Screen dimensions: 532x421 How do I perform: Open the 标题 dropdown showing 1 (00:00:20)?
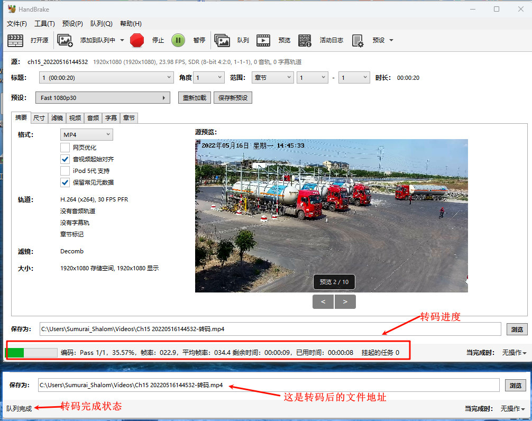pos(106,78)
